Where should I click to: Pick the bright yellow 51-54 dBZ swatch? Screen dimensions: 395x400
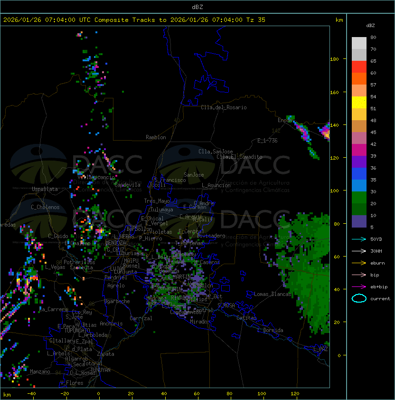[x=359, y=103]
